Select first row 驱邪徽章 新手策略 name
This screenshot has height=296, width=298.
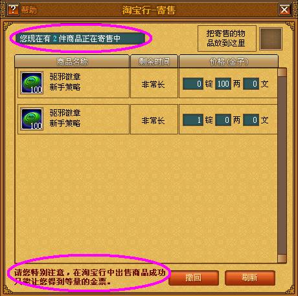pos(65,82)
